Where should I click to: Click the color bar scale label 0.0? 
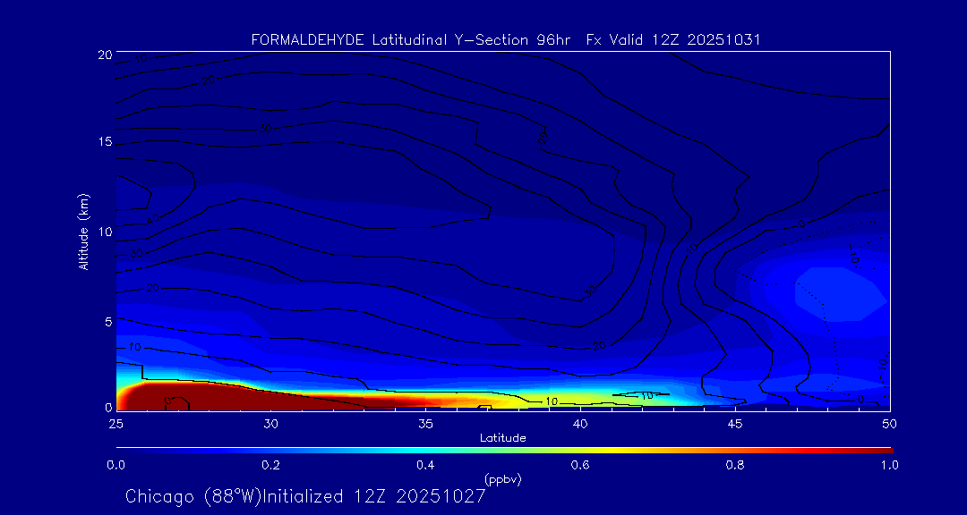[116, 465]
